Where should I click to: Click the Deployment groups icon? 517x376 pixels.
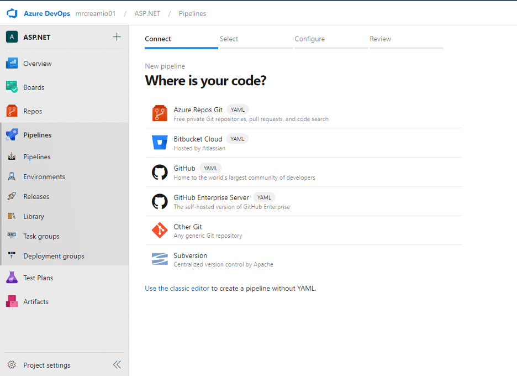coord(12,256)
